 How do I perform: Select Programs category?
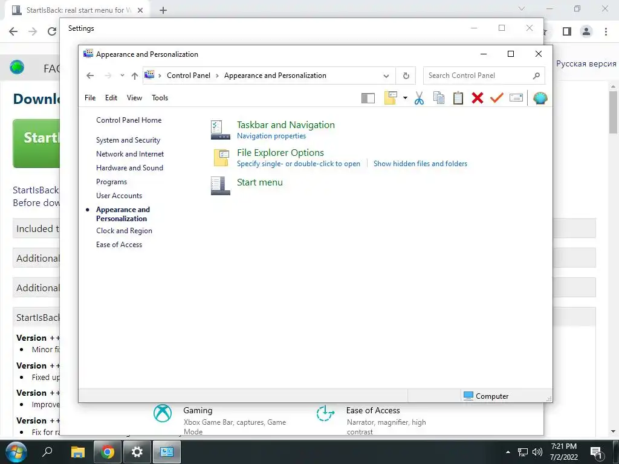(x=111, y=182)
